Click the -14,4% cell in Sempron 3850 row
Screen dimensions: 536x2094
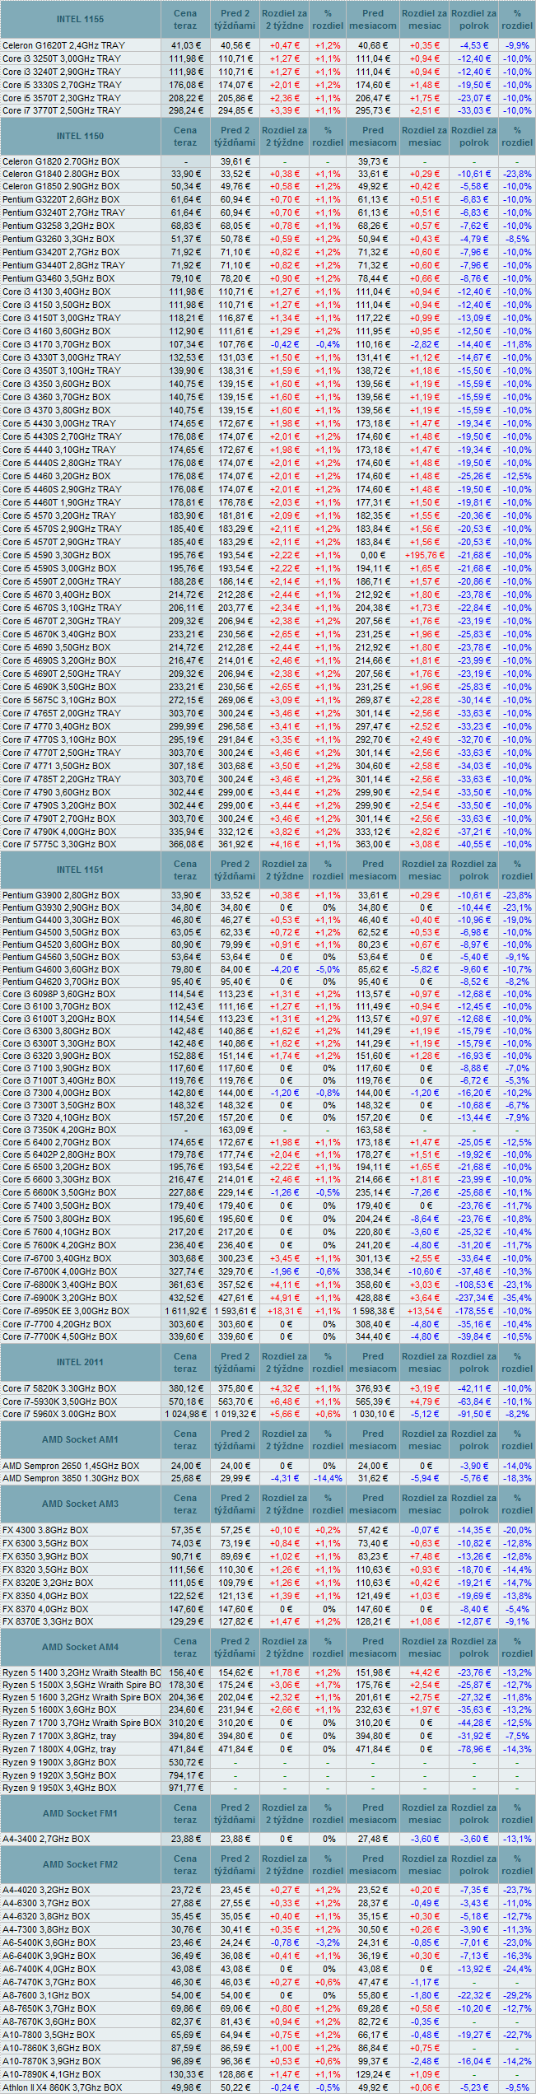click(x=328, y=1478)
